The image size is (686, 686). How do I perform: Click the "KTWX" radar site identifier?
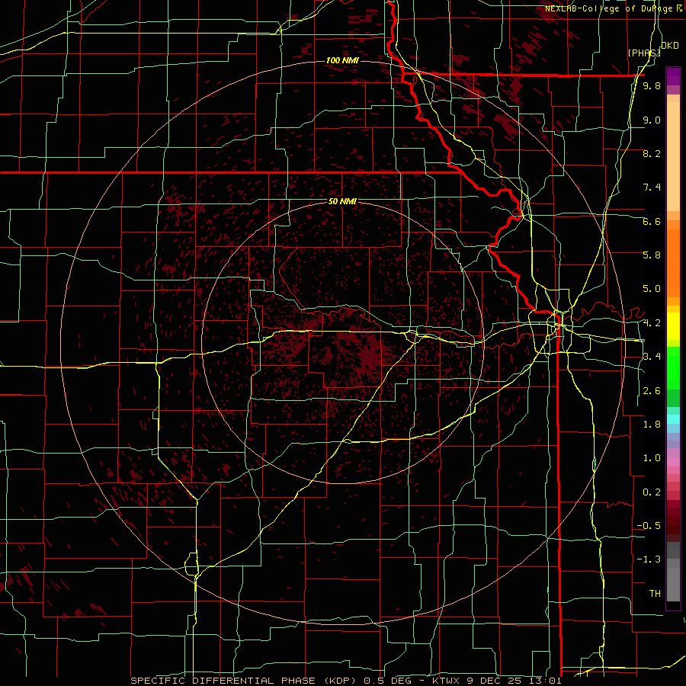point(446,681)
